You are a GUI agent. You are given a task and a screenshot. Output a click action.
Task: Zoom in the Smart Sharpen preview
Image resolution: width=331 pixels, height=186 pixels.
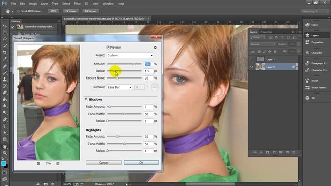click(58, 163)
